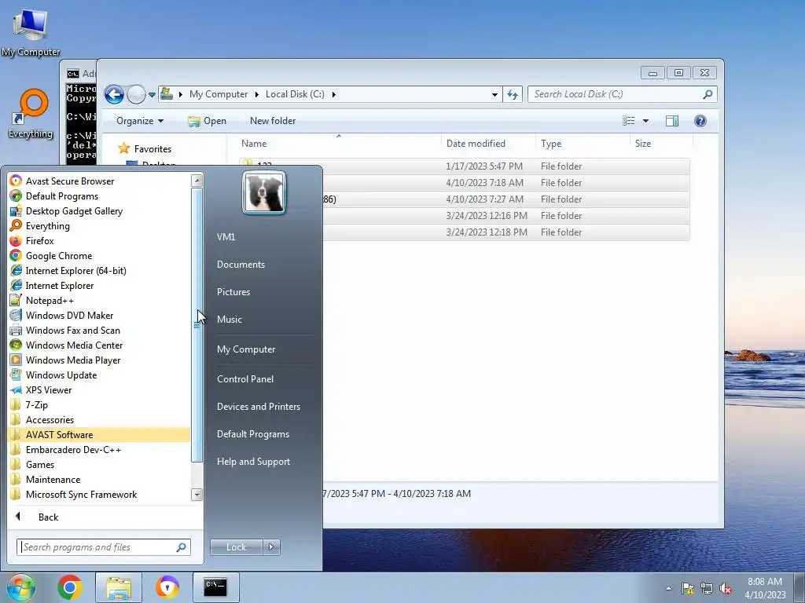Click New folder in Explorer toolbar
Image resolution: width=805 pixels, height=603 pixels.
point(273,121)
